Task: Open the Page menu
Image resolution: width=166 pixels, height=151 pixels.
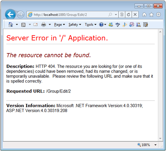Action: tap(59, 25)
